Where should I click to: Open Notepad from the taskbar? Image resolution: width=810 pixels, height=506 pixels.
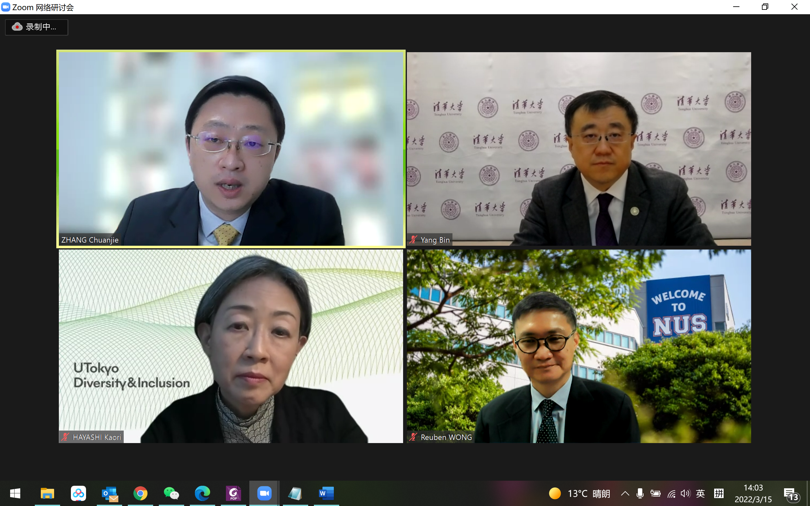coord(295,493)
